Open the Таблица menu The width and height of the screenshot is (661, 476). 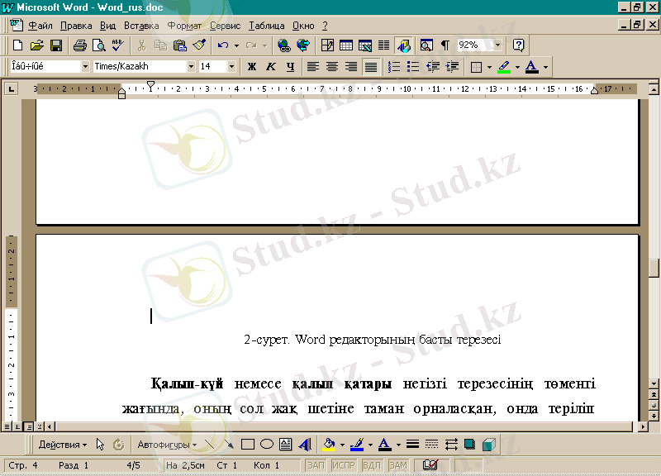[266, 26]
